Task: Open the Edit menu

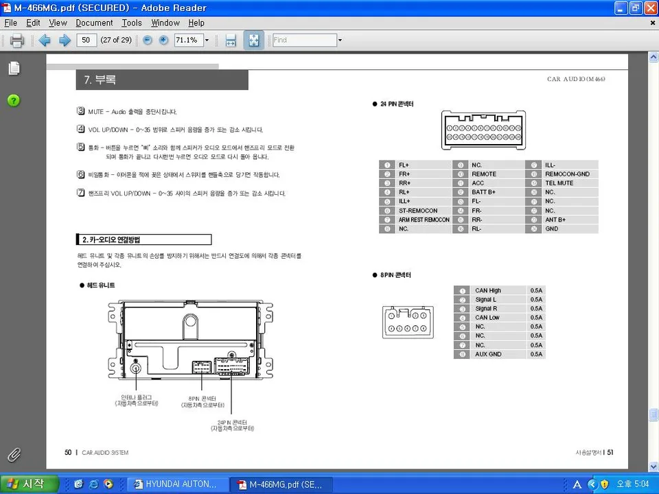Action: coord(33,23)
